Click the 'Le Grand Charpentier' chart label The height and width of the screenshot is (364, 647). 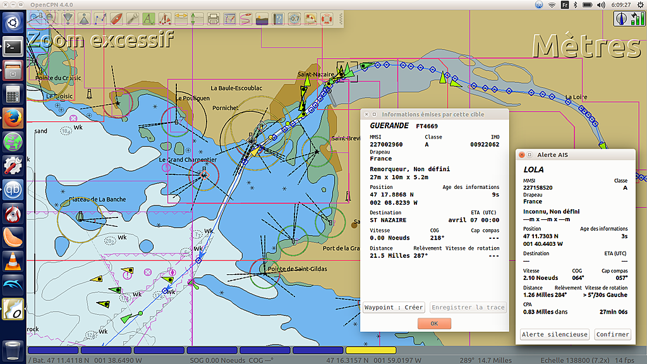point(188,160)
